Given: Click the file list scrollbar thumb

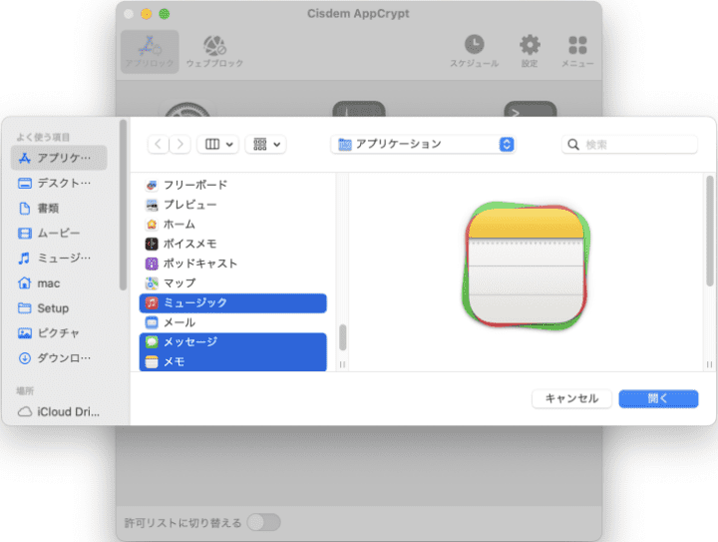Looking at the screenshot, I should [x=342, y=337].
